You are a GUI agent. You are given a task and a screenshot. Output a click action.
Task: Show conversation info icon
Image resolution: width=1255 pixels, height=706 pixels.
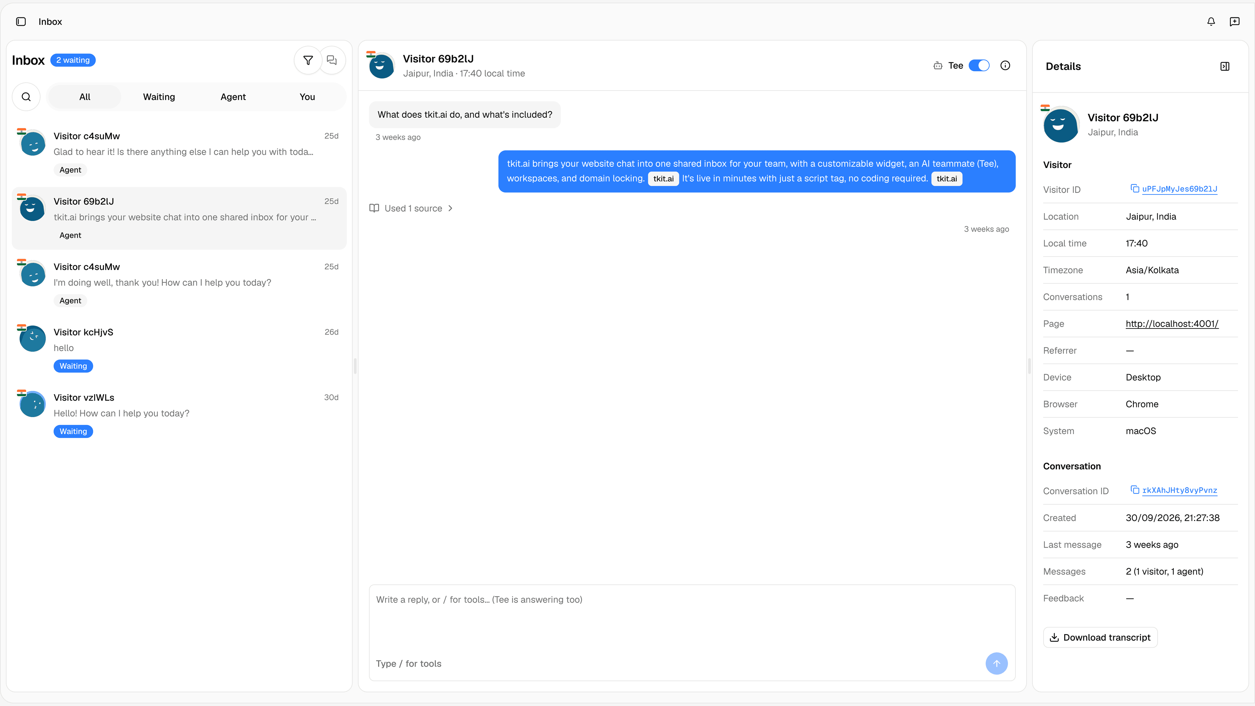[1005, 66]
